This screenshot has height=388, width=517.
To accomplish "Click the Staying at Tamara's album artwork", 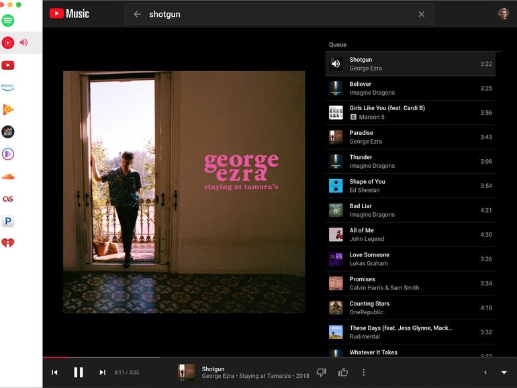I will (184, 192).
